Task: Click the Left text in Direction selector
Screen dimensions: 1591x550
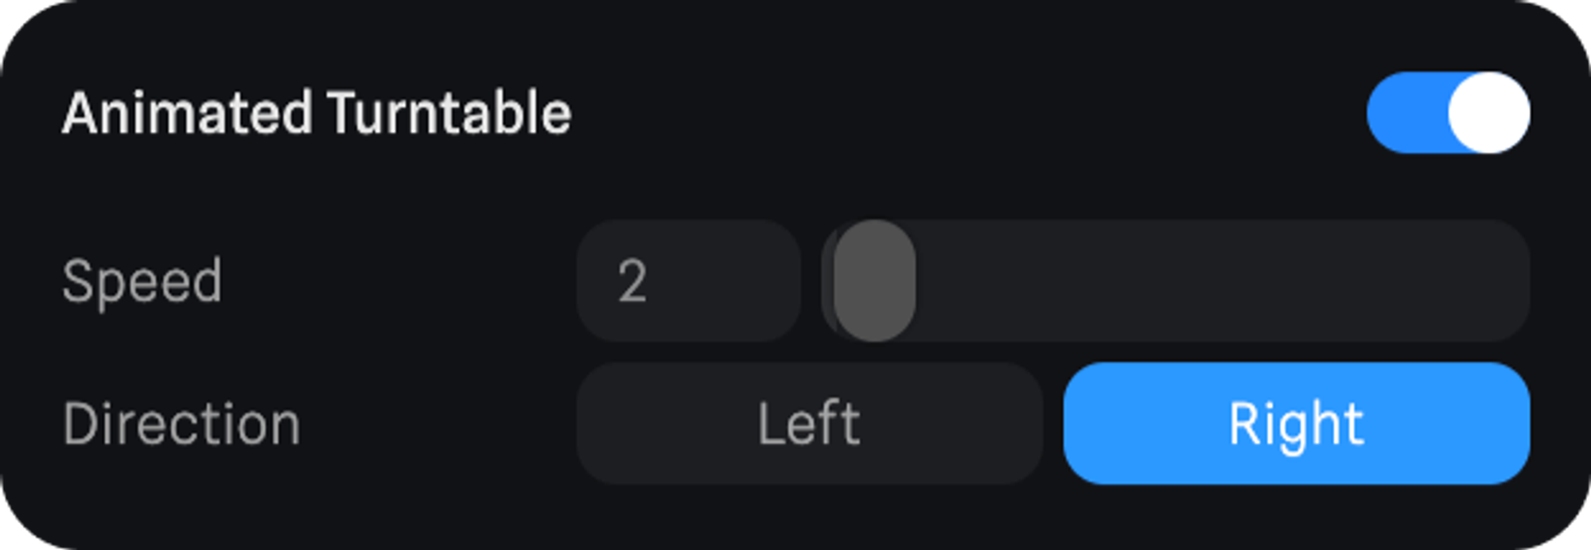Action: click(x=809, y=424)
